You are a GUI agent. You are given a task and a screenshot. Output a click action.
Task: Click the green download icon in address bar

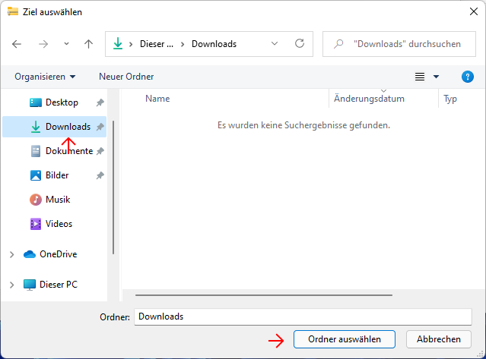[x=118, y=43]
